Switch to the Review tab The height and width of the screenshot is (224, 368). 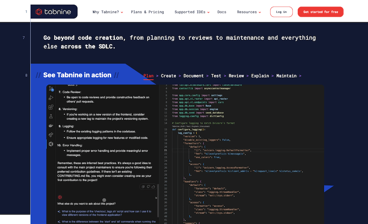click(236, 76)
